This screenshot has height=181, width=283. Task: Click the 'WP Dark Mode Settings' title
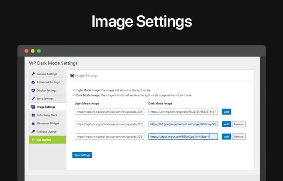(53, 63)
